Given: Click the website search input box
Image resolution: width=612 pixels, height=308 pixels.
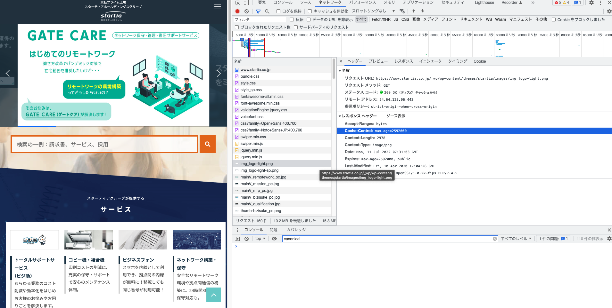Looking at the screenshot, I should point(104,144).
